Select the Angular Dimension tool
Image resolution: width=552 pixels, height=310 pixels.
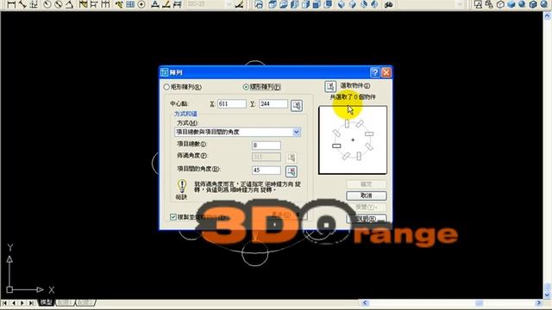coord(69,4)
